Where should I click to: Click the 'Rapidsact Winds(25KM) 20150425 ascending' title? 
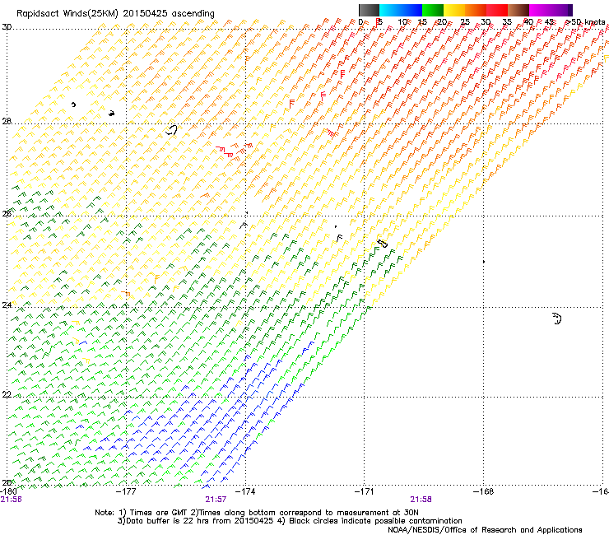115,14
